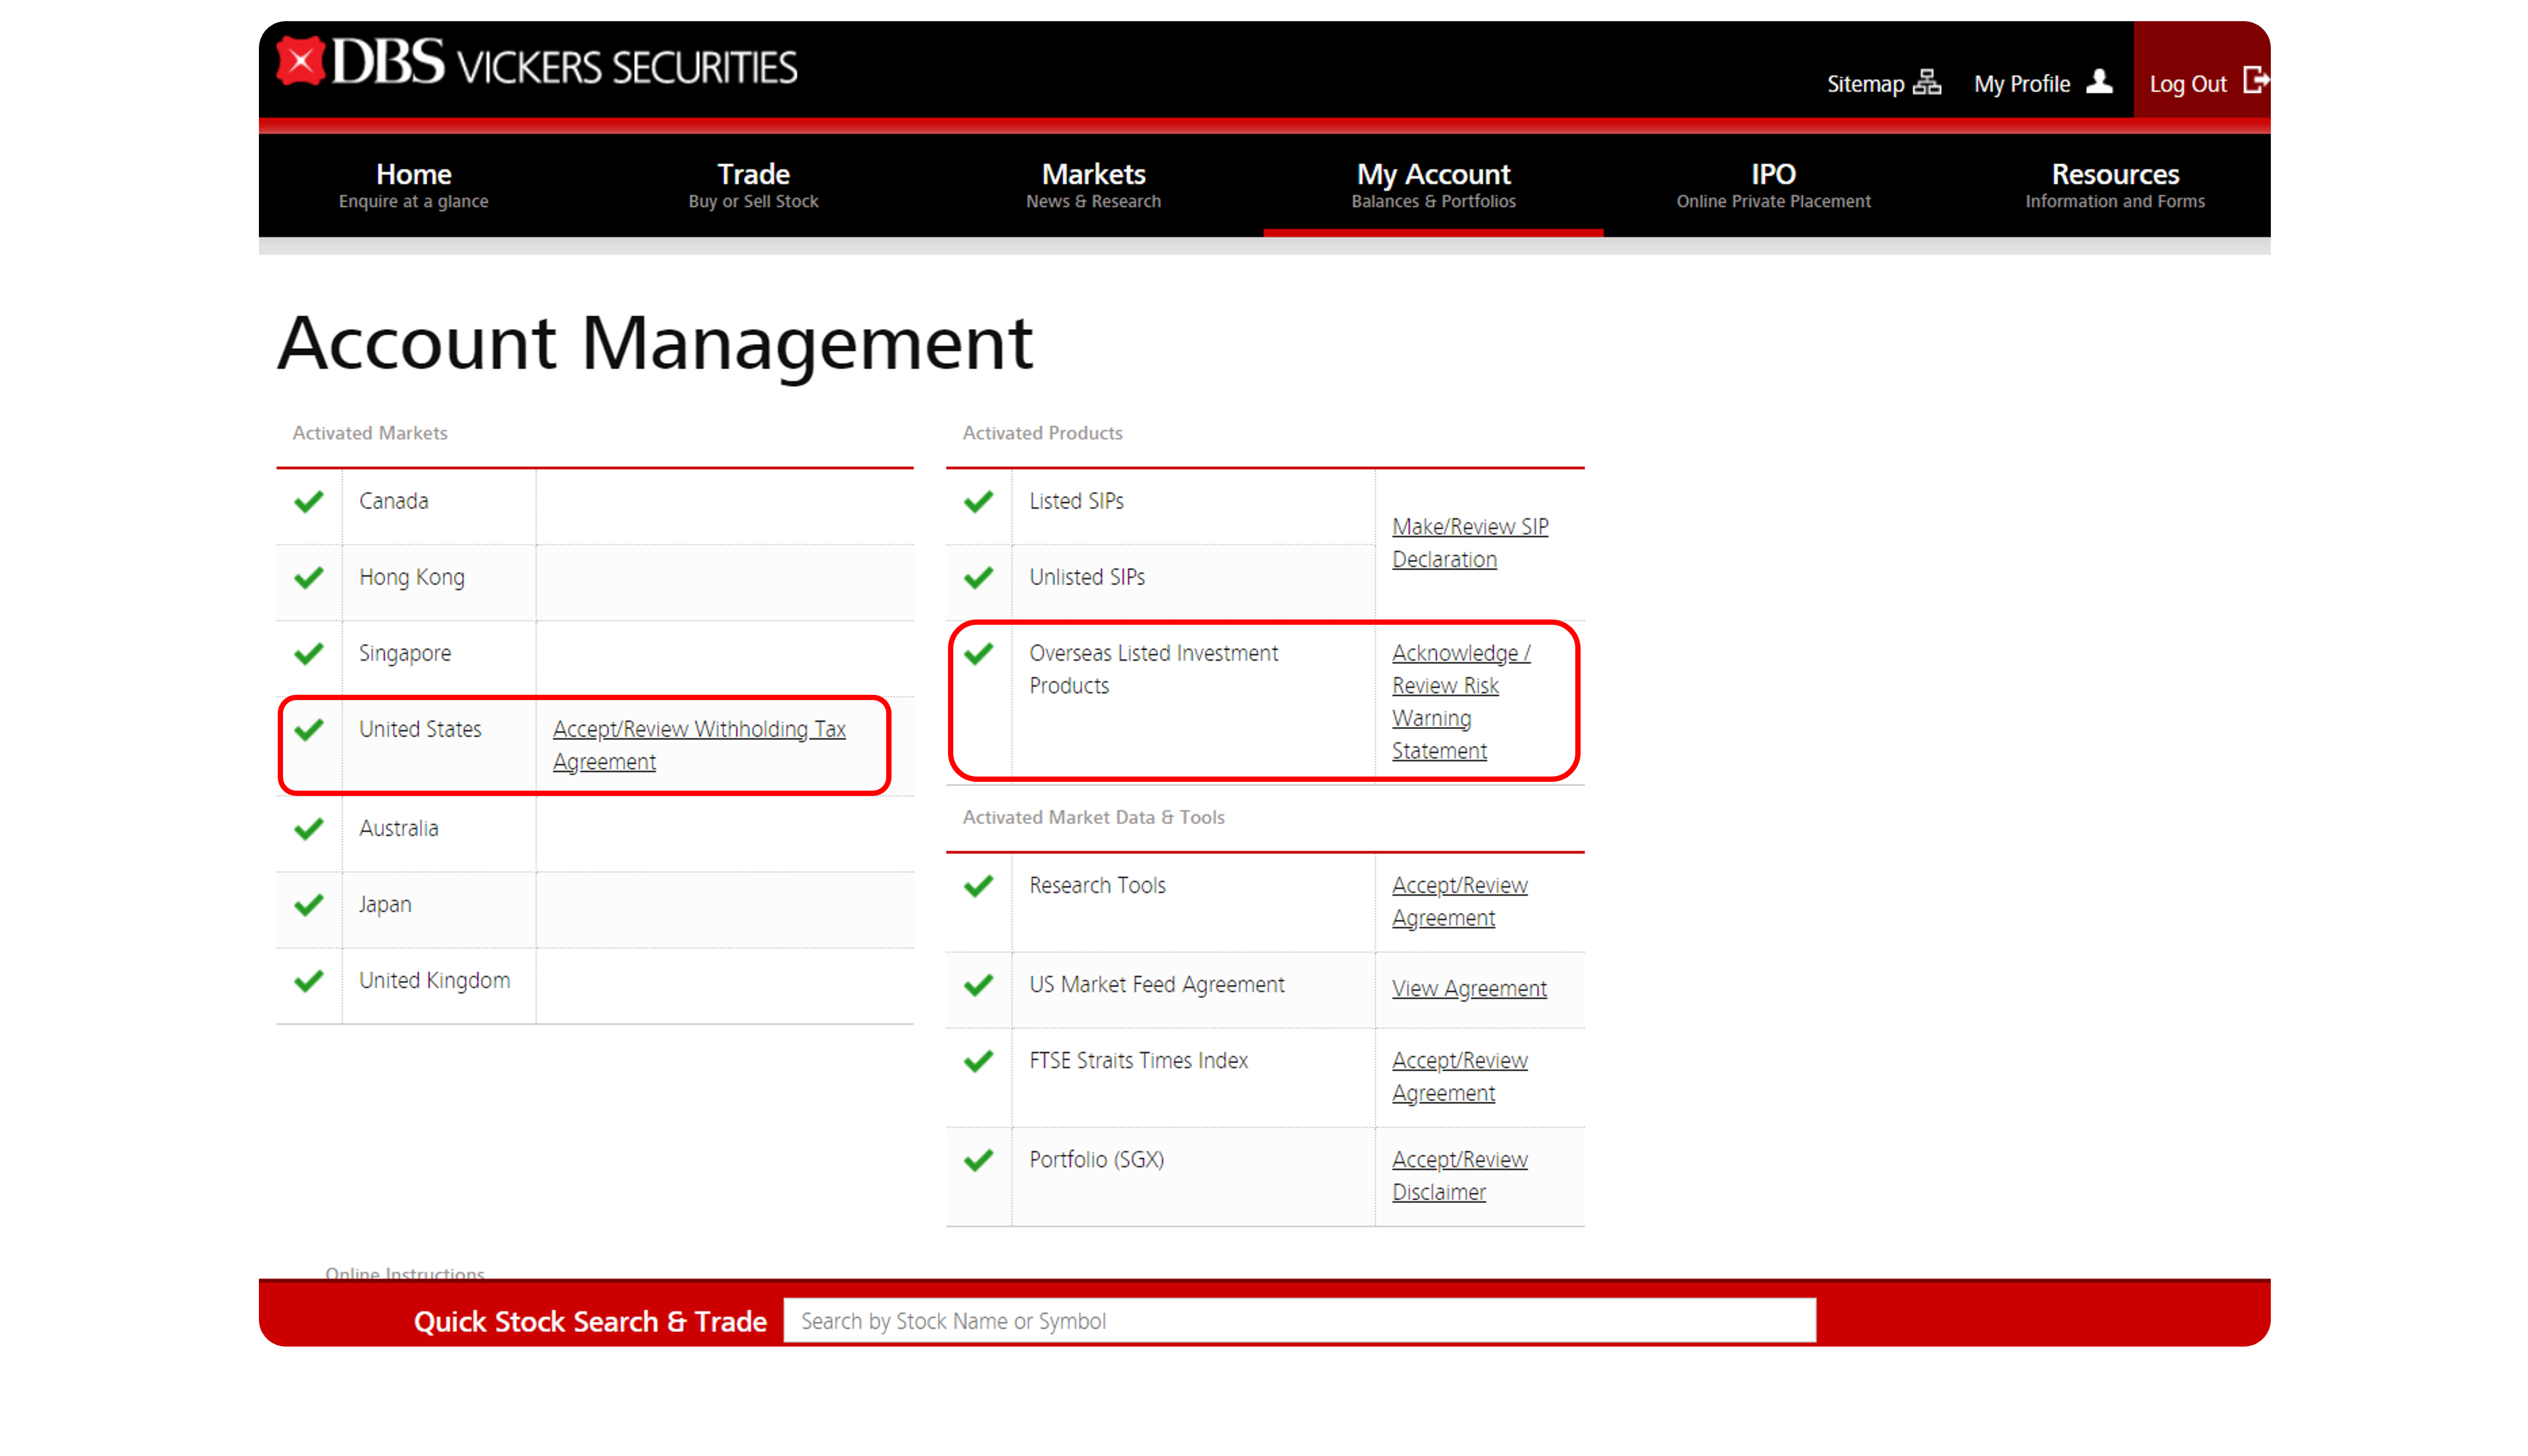Focus the Quick Stock Search input field

pyautogui.click(x=1299, y=1320)
